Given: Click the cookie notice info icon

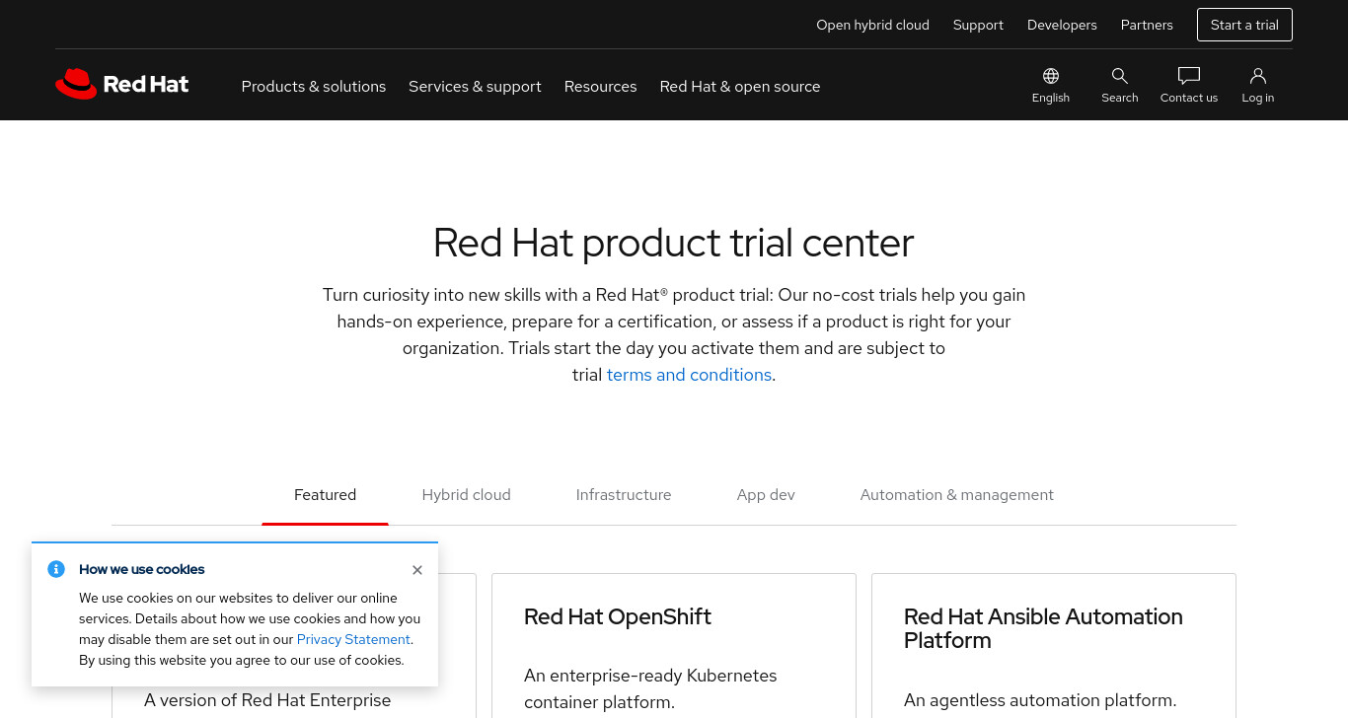Looking at the screenshot, I should coord(56,569).
